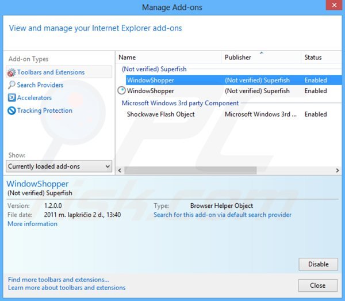Image resolution: width=345 pixels, height=301 pixels.
Task: Click the scroll right arrow
Action: pyautogui.click(x=338, y=170)
